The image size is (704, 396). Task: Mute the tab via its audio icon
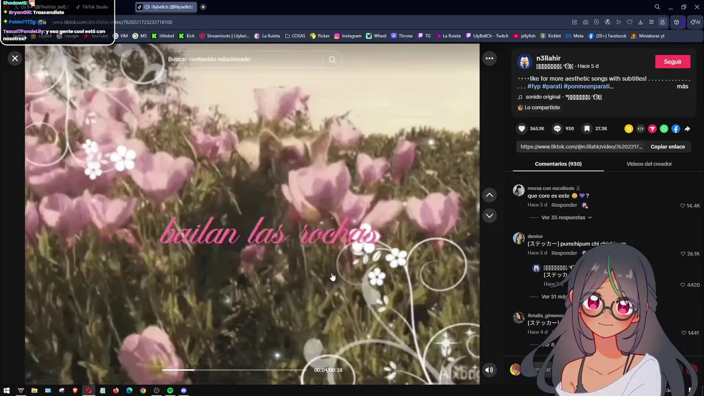click(x=147, y=7)
